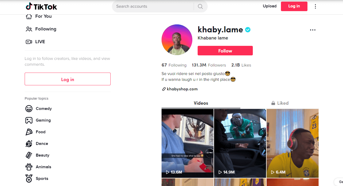Select the Comedy topic icon
Image resolution: width=343 pixels, height=186 pixels.
click(29, 109)
